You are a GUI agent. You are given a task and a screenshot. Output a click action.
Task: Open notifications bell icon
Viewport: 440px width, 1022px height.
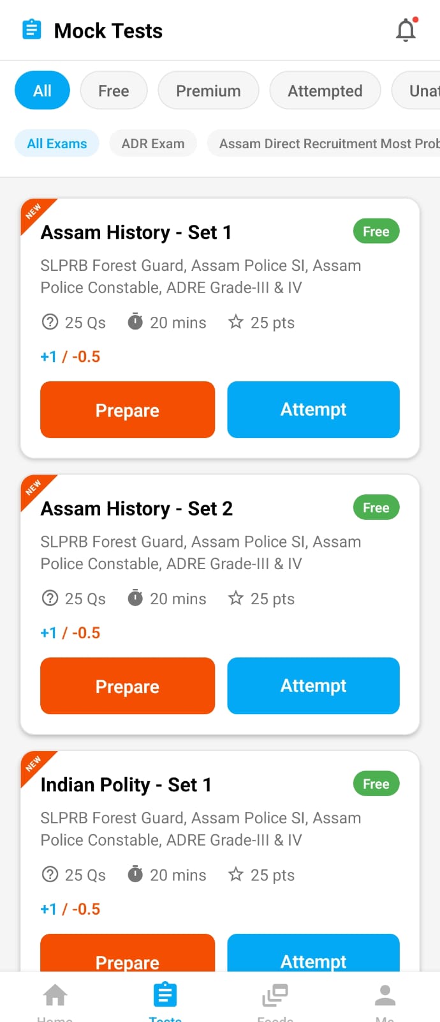tap(406, 30)
